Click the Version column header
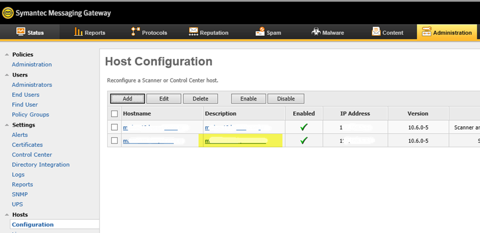The height and width of the screenshot is (233, 480). (x=418, y=114)
